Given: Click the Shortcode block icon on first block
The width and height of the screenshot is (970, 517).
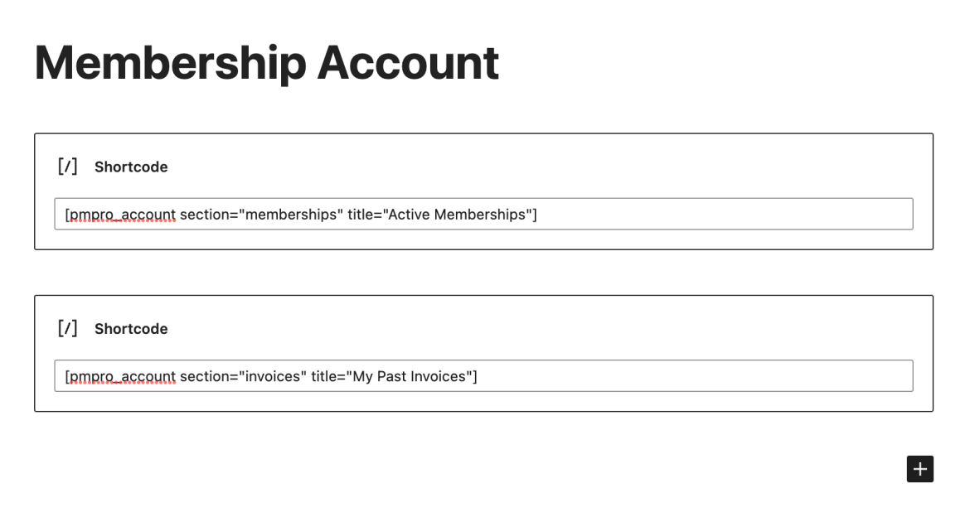Looking at the screenshot, I should tap(67, 166).
